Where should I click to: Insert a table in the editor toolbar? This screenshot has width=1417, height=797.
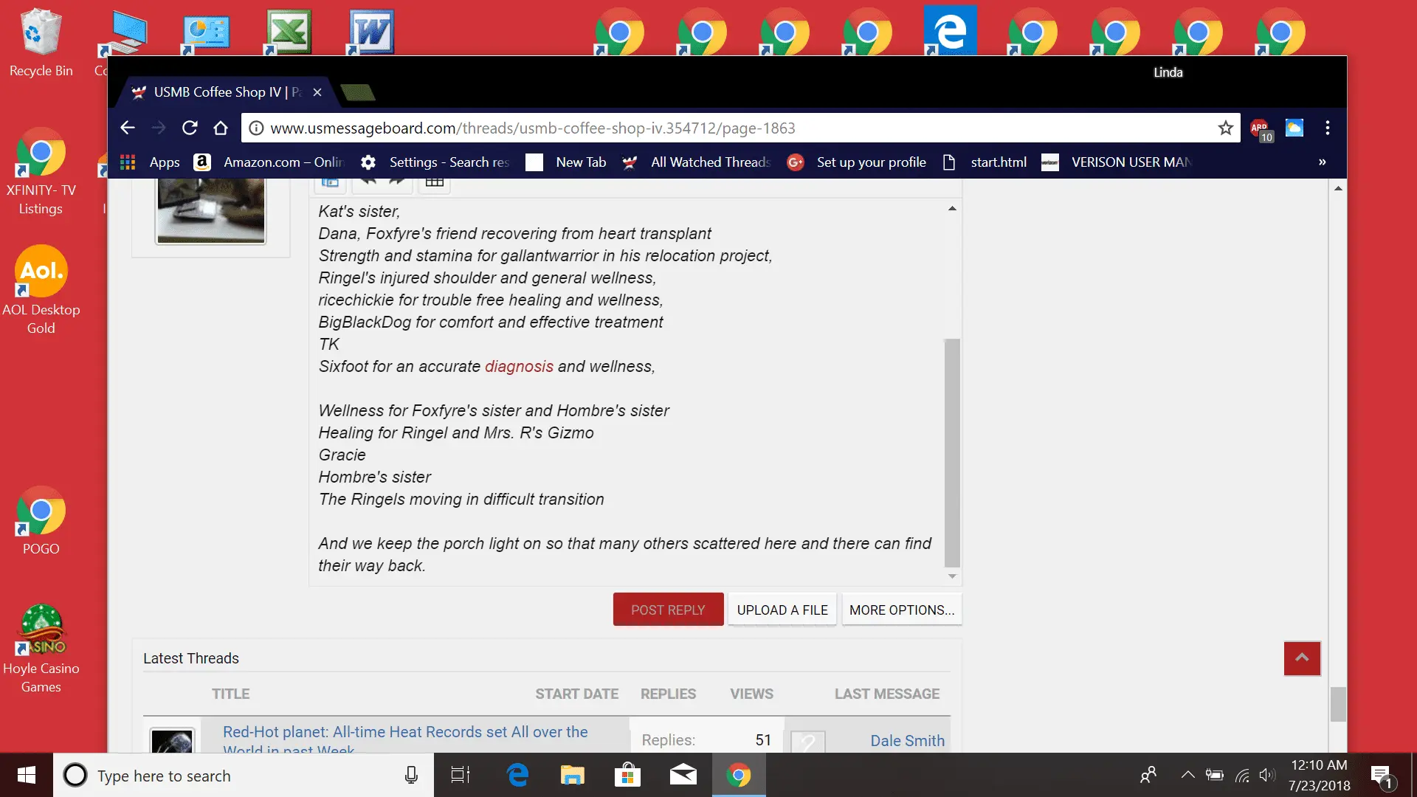point(435,182)
